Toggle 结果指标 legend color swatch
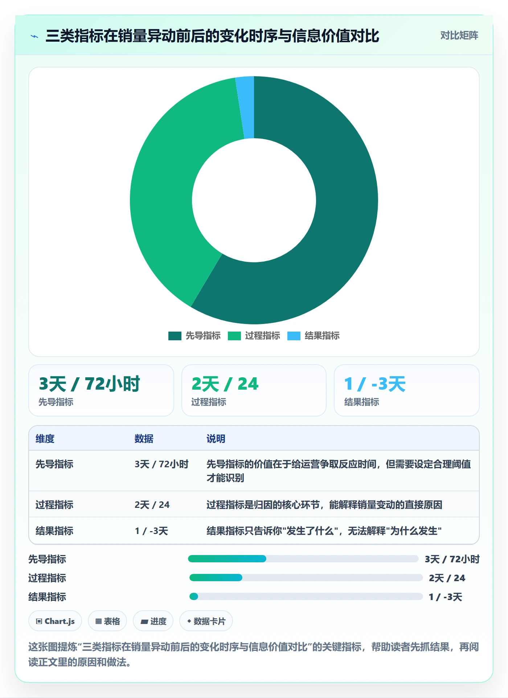508x698 pixels. click(x=294, y=336)
